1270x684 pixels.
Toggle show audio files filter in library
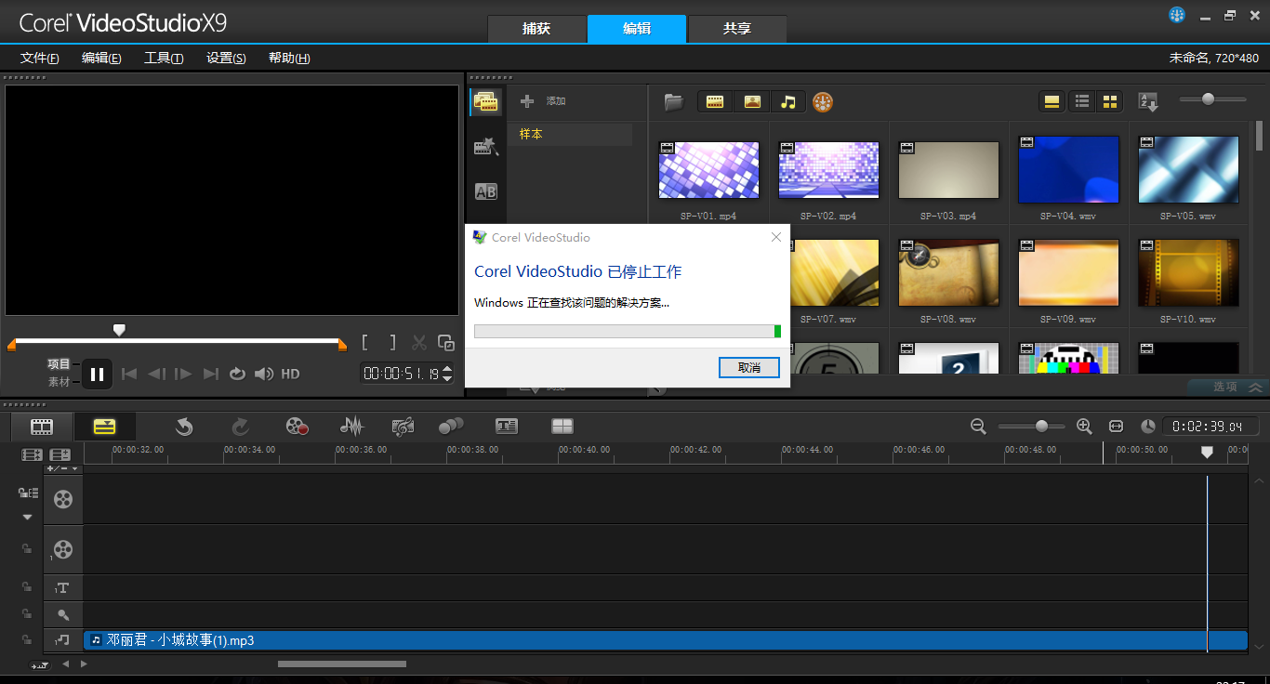click(788, 102)
